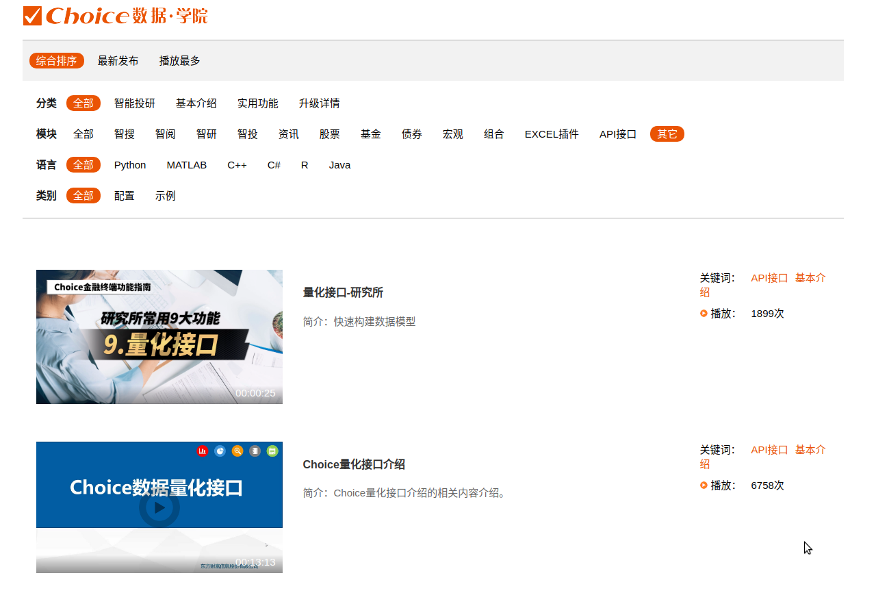
Task: Filter category by 智能投研
Action: (135, 103)
